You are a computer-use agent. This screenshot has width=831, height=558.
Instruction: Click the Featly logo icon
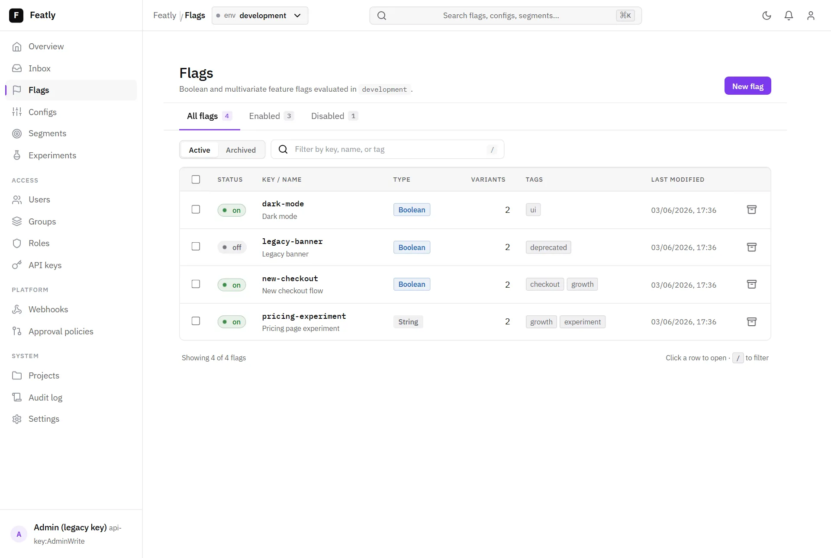point(16,16)
